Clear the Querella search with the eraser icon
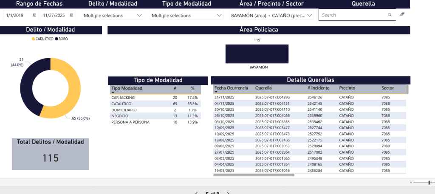 tap(402, 14)
